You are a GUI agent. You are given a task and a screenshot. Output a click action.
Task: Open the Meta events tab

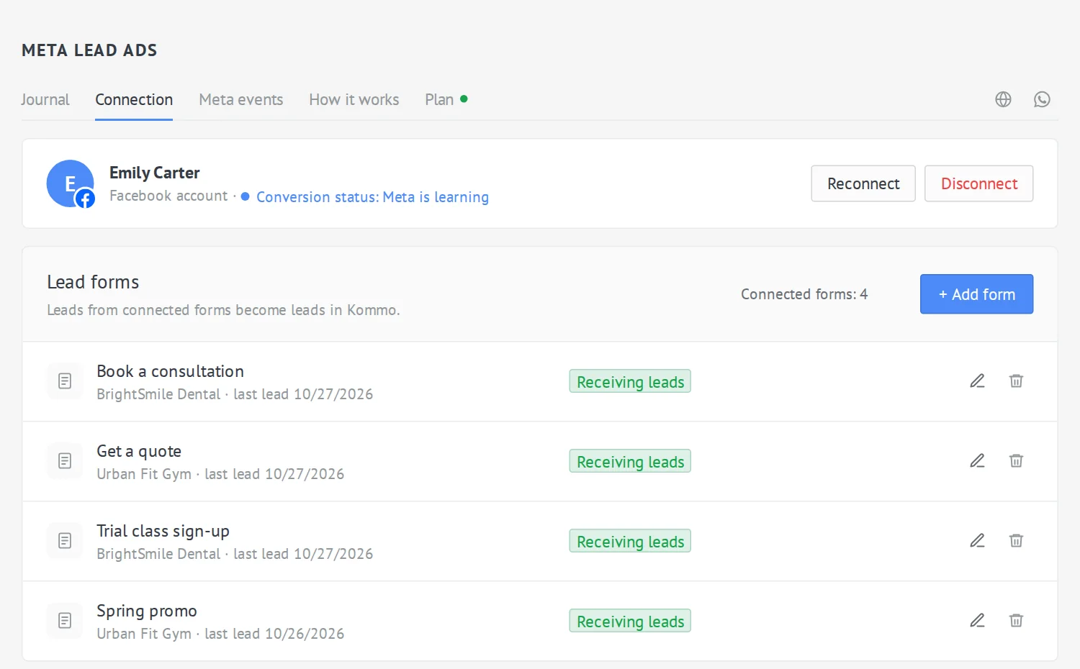coord(241,99)
